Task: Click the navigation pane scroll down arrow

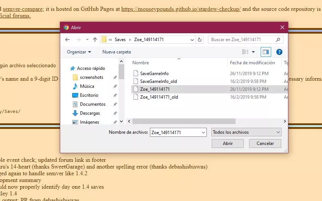Action: [x=122, y=121]
